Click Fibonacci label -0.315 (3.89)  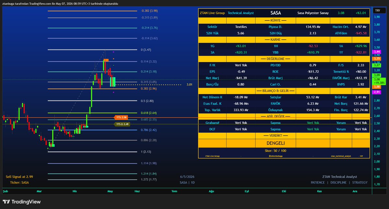(149, 17)
